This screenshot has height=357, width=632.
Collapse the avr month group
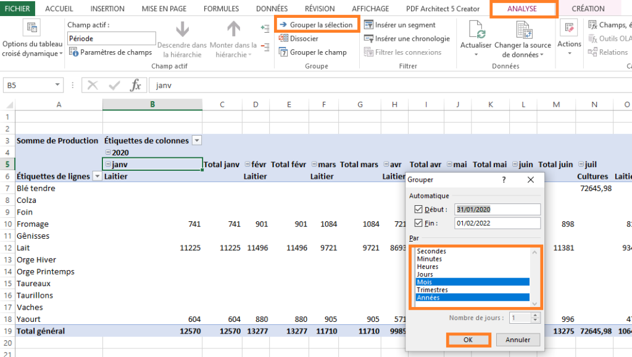(386, 164)
